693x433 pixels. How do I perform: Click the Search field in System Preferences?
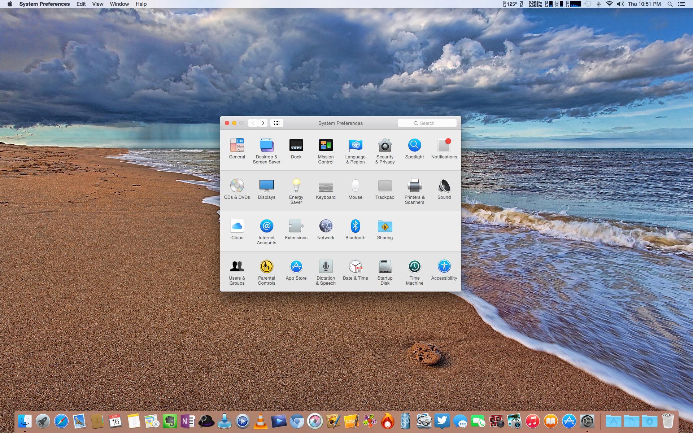[427, 123]
